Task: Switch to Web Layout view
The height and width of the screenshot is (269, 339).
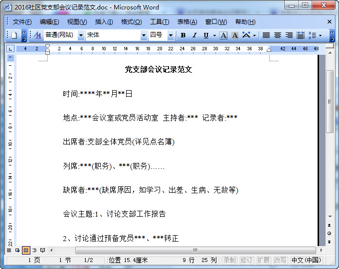Action: point(17,250)
